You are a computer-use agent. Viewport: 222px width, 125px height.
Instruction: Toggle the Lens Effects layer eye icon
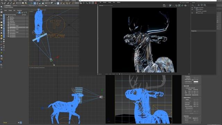click(x=192, y=9)
